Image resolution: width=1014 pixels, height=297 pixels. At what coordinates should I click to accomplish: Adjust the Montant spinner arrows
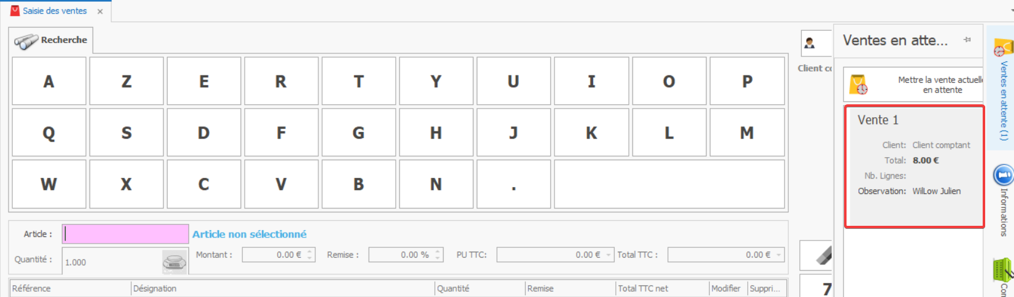pos(310,255)
